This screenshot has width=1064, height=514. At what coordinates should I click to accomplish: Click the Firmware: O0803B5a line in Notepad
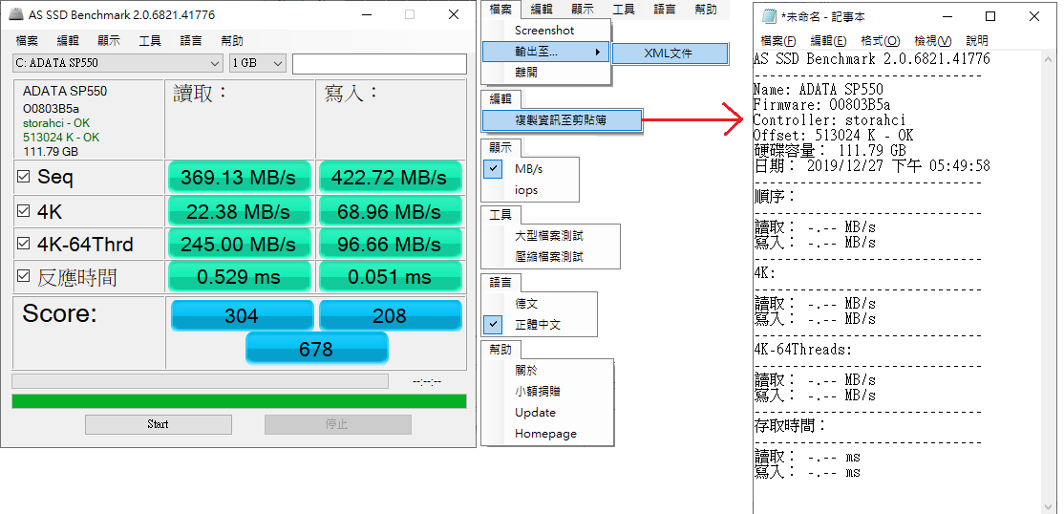click(821, 104)
